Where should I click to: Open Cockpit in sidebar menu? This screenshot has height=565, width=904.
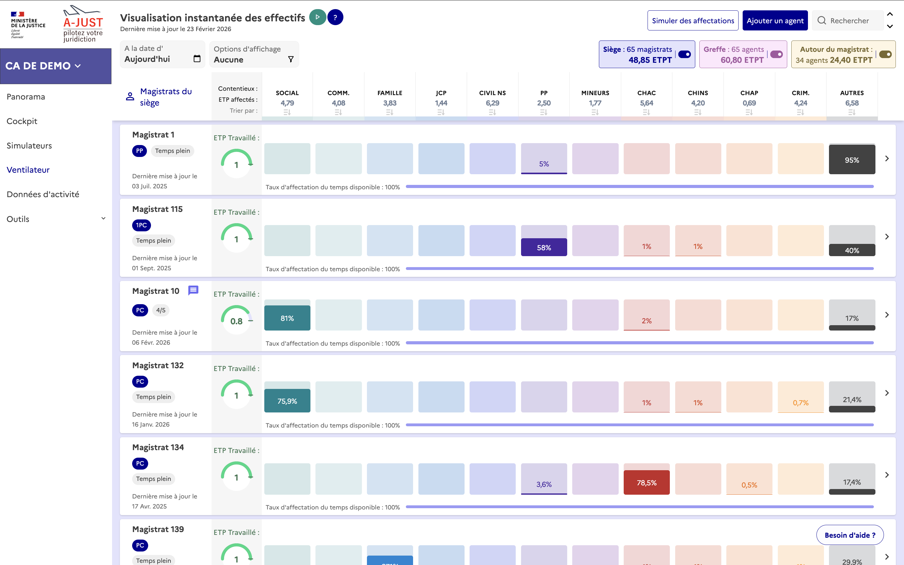pyautogui.click(x=22, y=121)
